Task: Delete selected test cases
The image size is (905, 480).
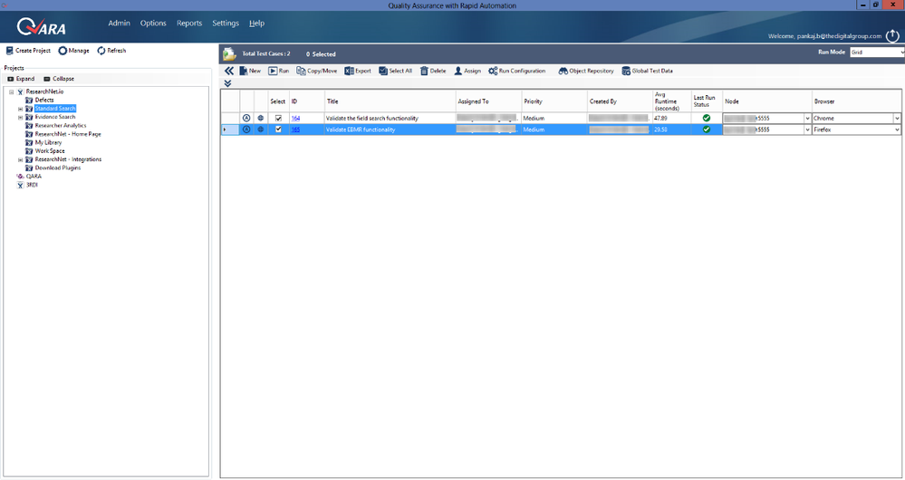Action: click(x=433, y=71)
